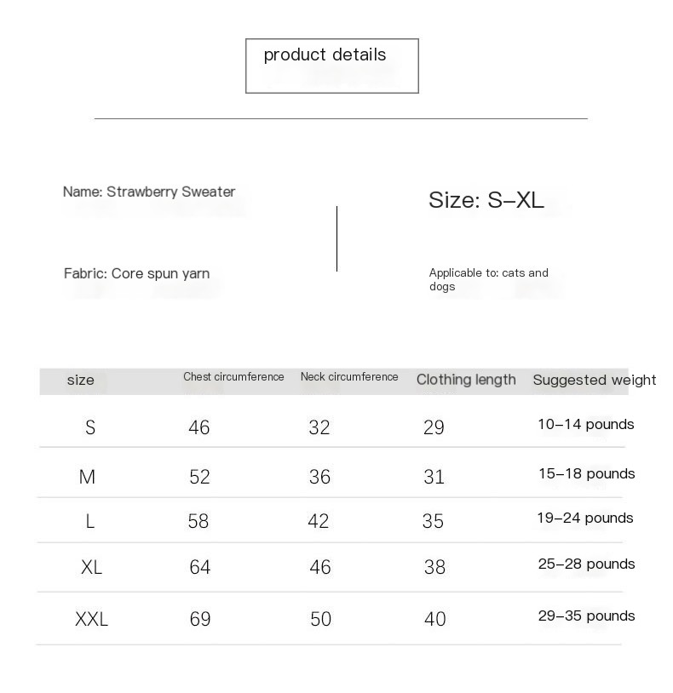Click the Chest circumference column header

tap(233, 376)
